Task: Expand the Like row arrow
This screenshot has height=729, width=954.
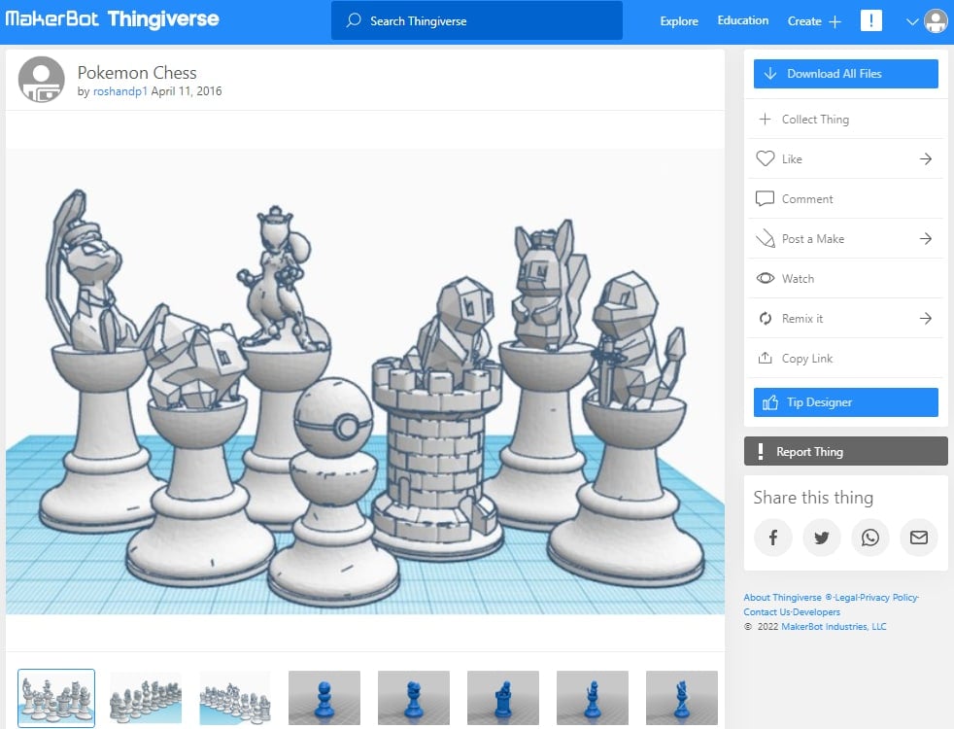Action: (926, 158)
